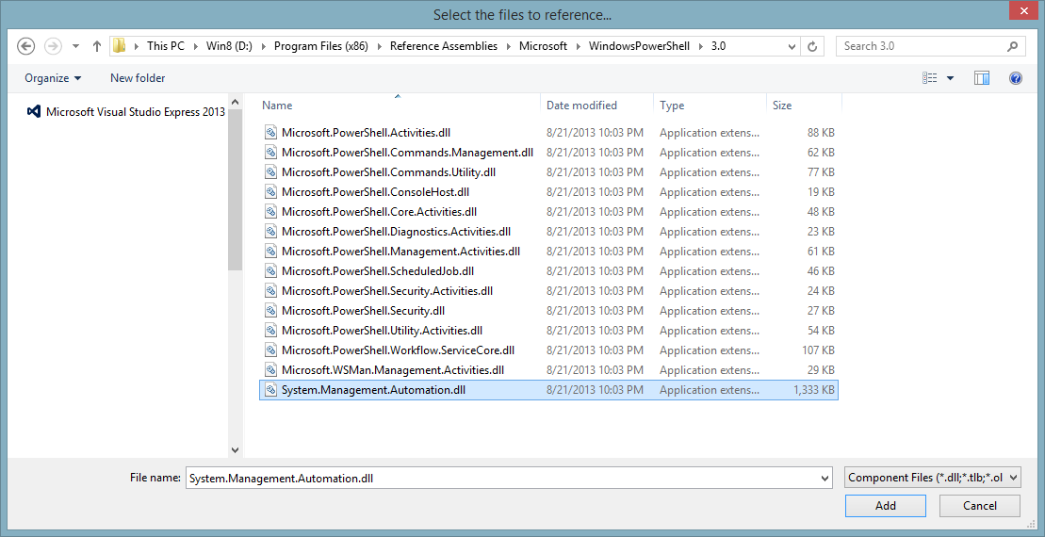Sort by Size column header

pyautogui.click(x=782, y=106)
